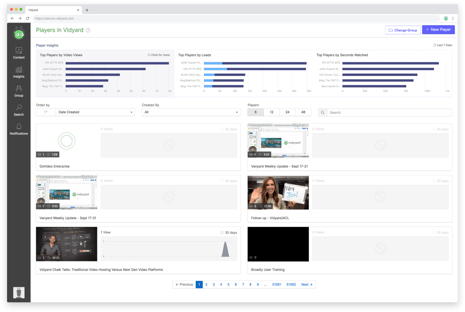Show 48 players per page
465x312 pixels.
(303, 112)
